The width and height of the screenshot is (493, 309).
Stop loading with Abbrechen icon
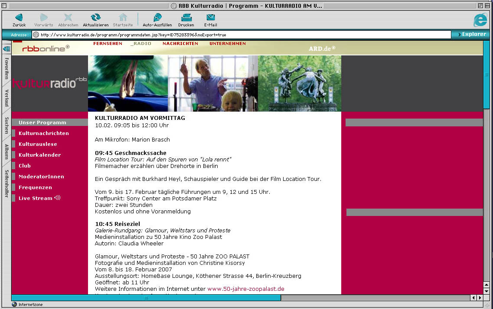coord(68,18)
